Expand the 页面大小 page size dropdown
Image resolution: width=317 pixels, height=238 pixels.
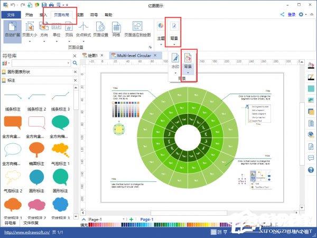coord(30,41)
